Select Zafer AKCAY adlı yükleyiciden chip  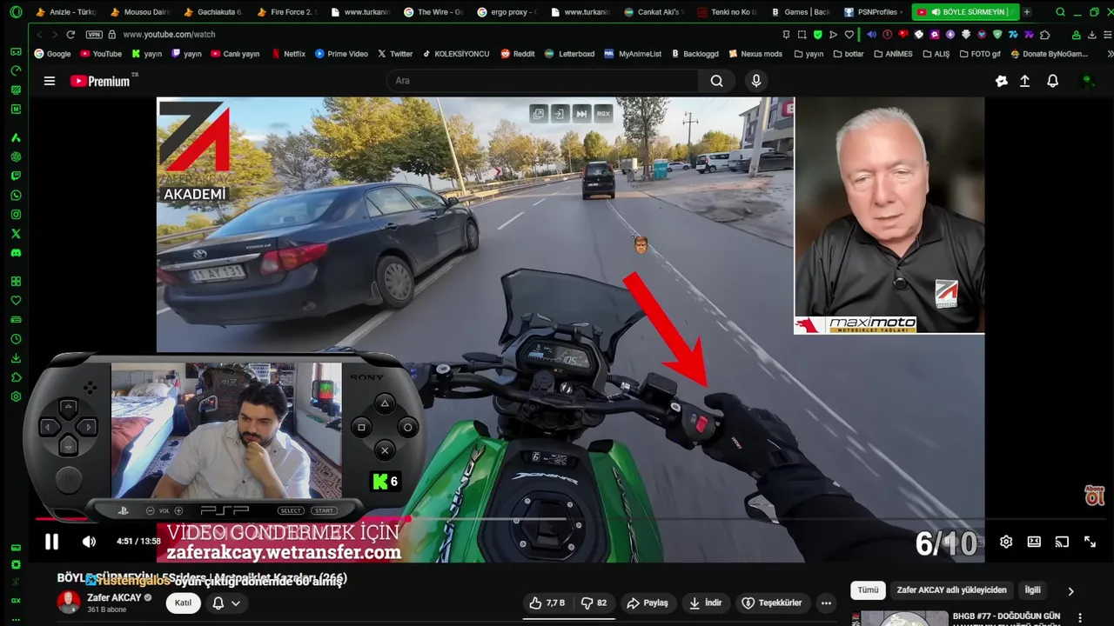[951, 589]
